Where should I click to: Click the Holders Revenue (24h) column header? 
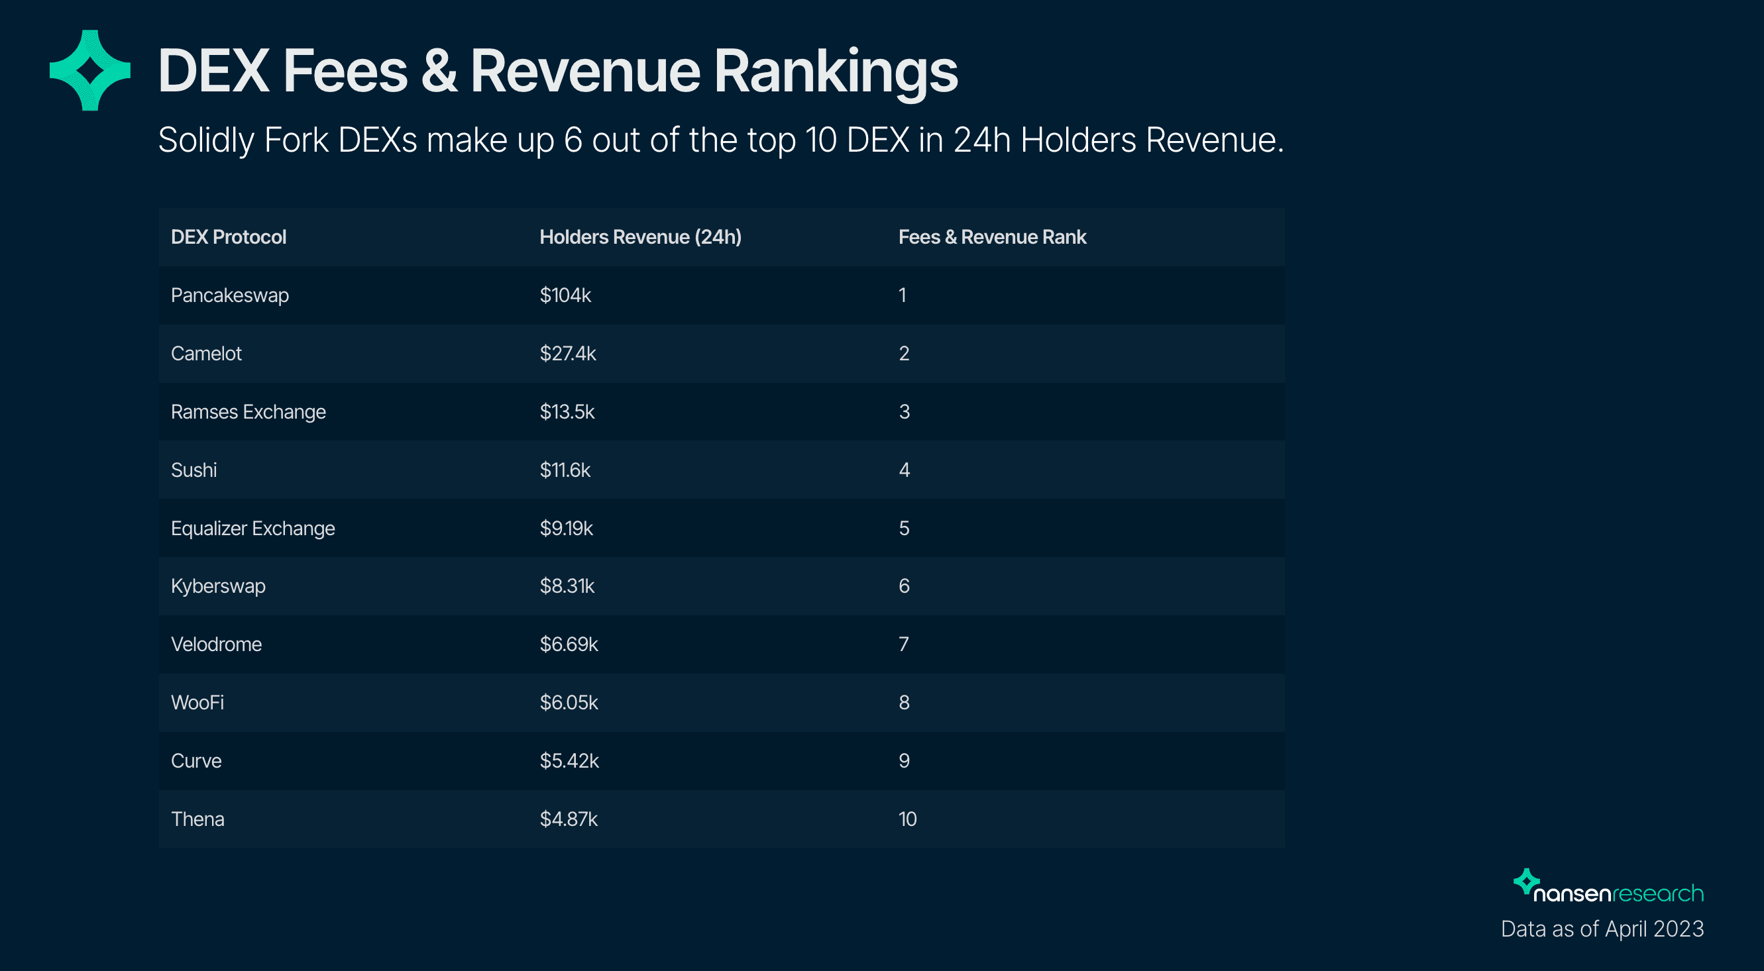tap(640, 236)
